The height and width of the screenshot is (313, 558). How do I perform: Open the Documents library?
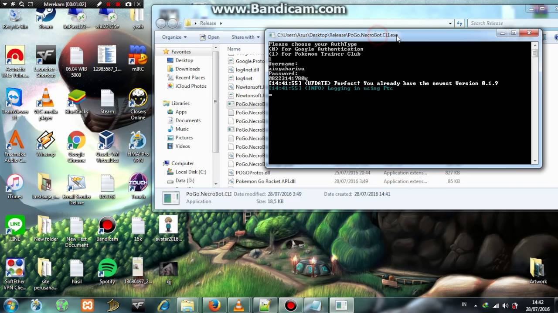pos(184,120)
